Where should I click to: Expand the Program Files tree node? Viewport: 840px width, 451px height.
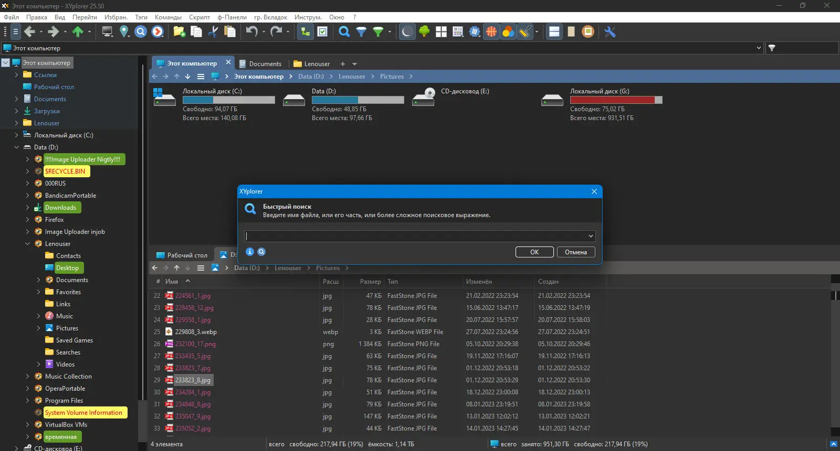point(28,401)
